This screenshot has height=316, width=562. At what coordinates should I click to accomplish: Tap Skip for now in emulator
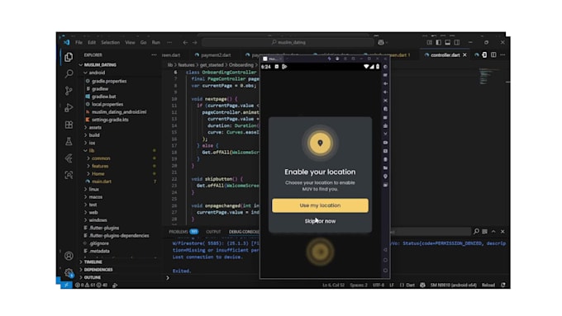pos(320,221)
